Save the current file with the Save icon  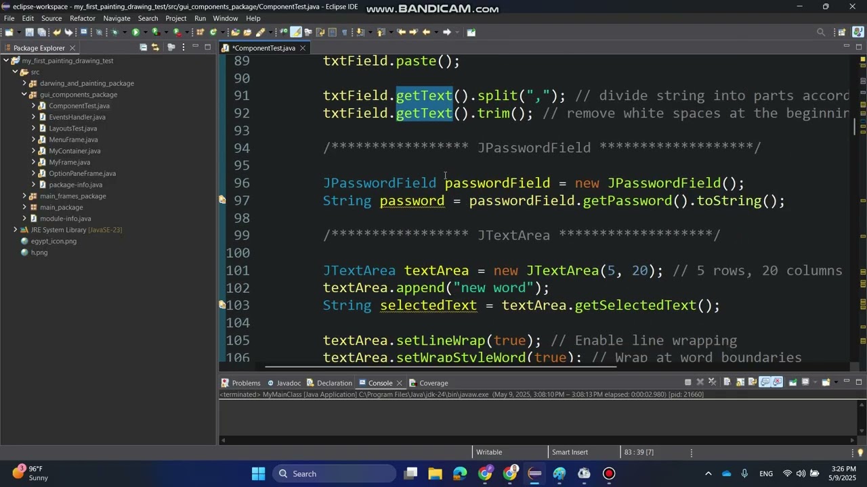[29, 32]
